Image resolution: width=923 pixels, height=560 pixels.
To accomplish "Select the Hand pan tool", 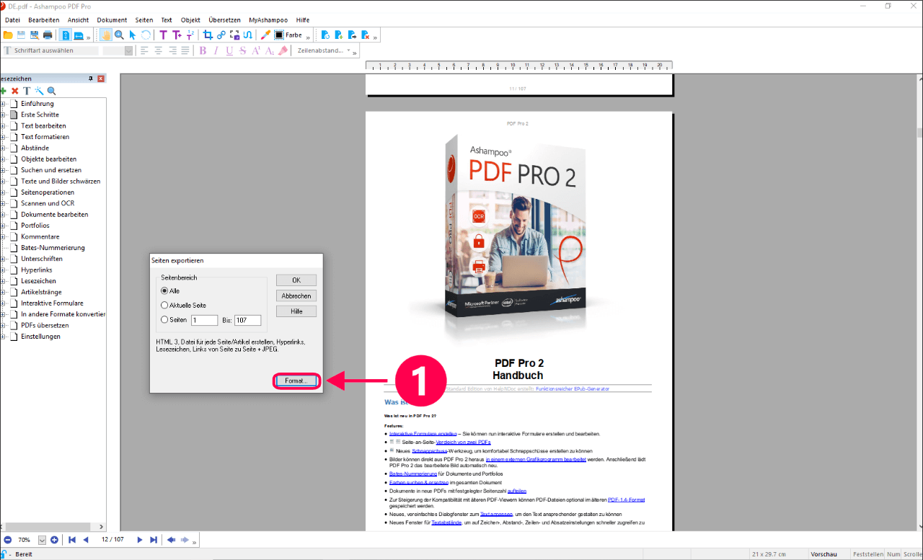I will click(106, 35).
